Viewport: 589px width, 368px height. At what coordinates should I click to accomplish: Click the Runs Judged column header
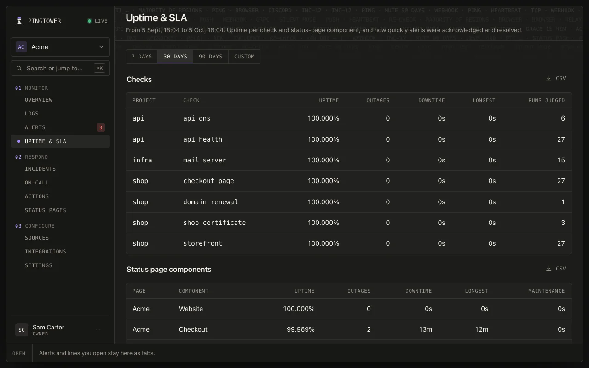point(547,100)
